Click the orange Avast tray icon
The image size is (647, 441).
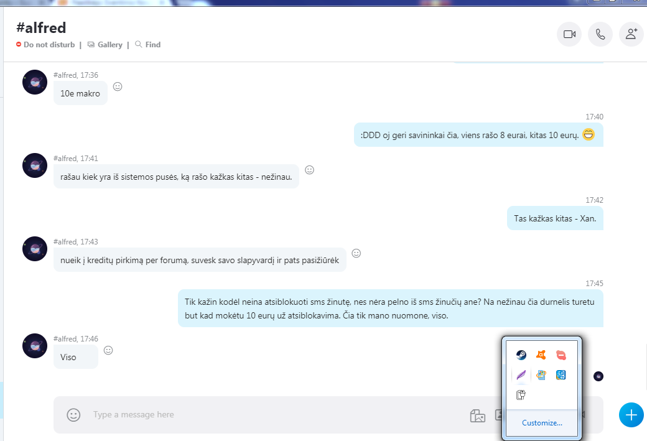(541, 355)
